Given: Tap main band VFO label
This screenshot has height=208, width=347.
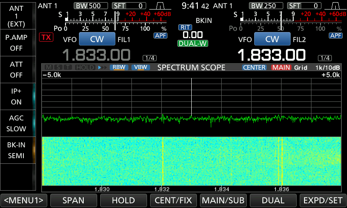Looking at the screenshot, I should pyautogui.click(x=70, y=39).
